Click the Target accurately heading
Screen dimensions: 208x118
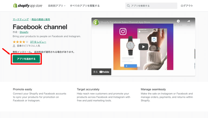(x=88, y=89)
